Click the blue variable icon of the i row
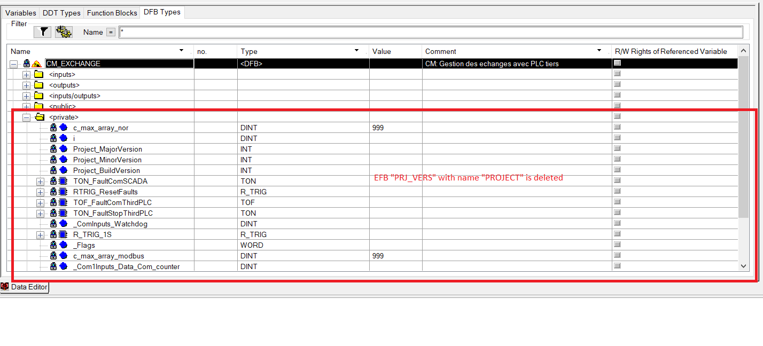The width and height of the screenshot is (763, 346). [x=64, y=138]
